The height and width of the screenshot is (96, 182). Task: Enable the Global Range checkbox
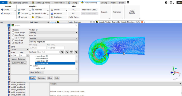13,33
